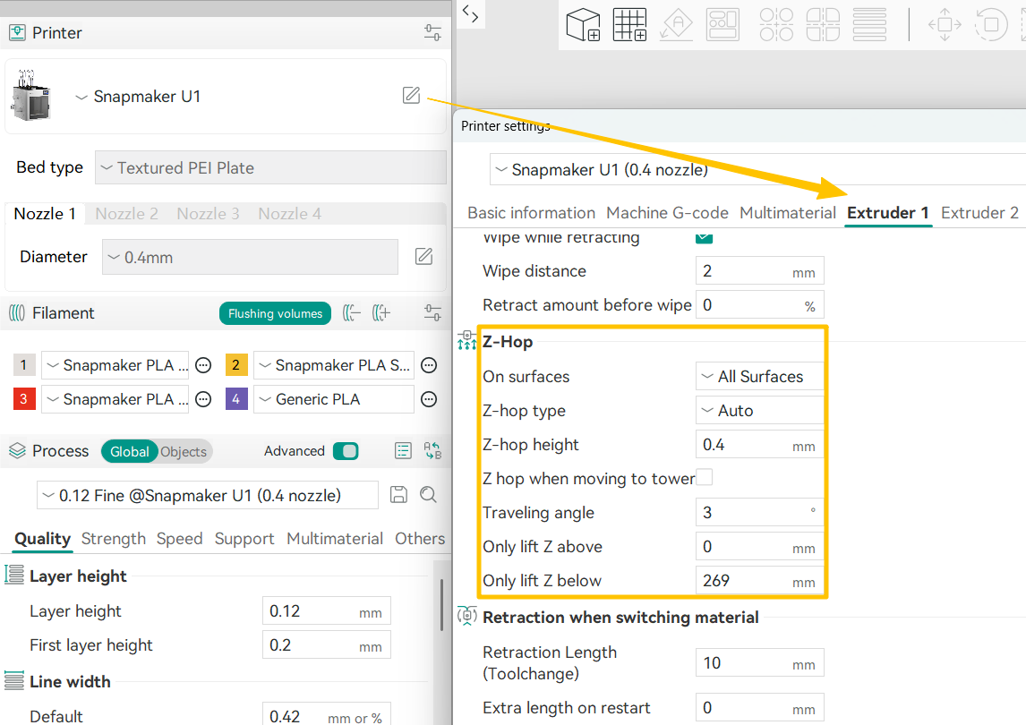Image resolution: width=1026 pixels, height=725 pixels.
Task: Click the compare presets icon in Process
Action: pos(432,451)
